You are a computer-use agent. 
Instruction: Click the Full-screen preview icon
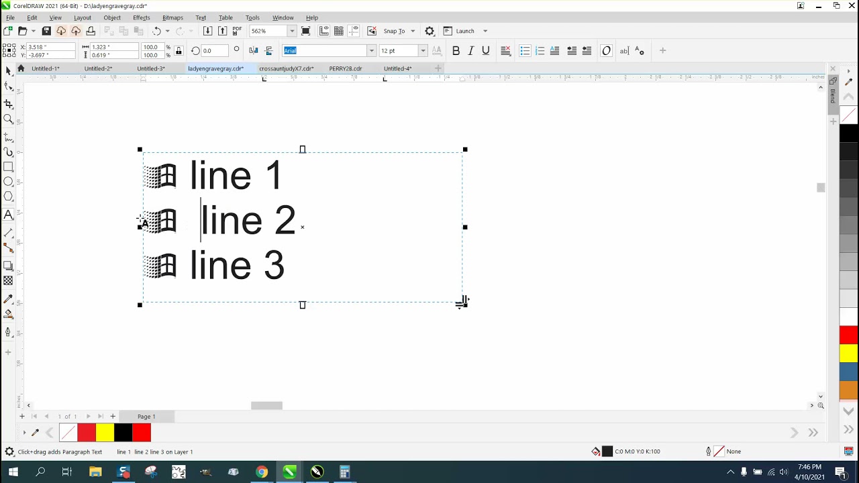point(306,31)
